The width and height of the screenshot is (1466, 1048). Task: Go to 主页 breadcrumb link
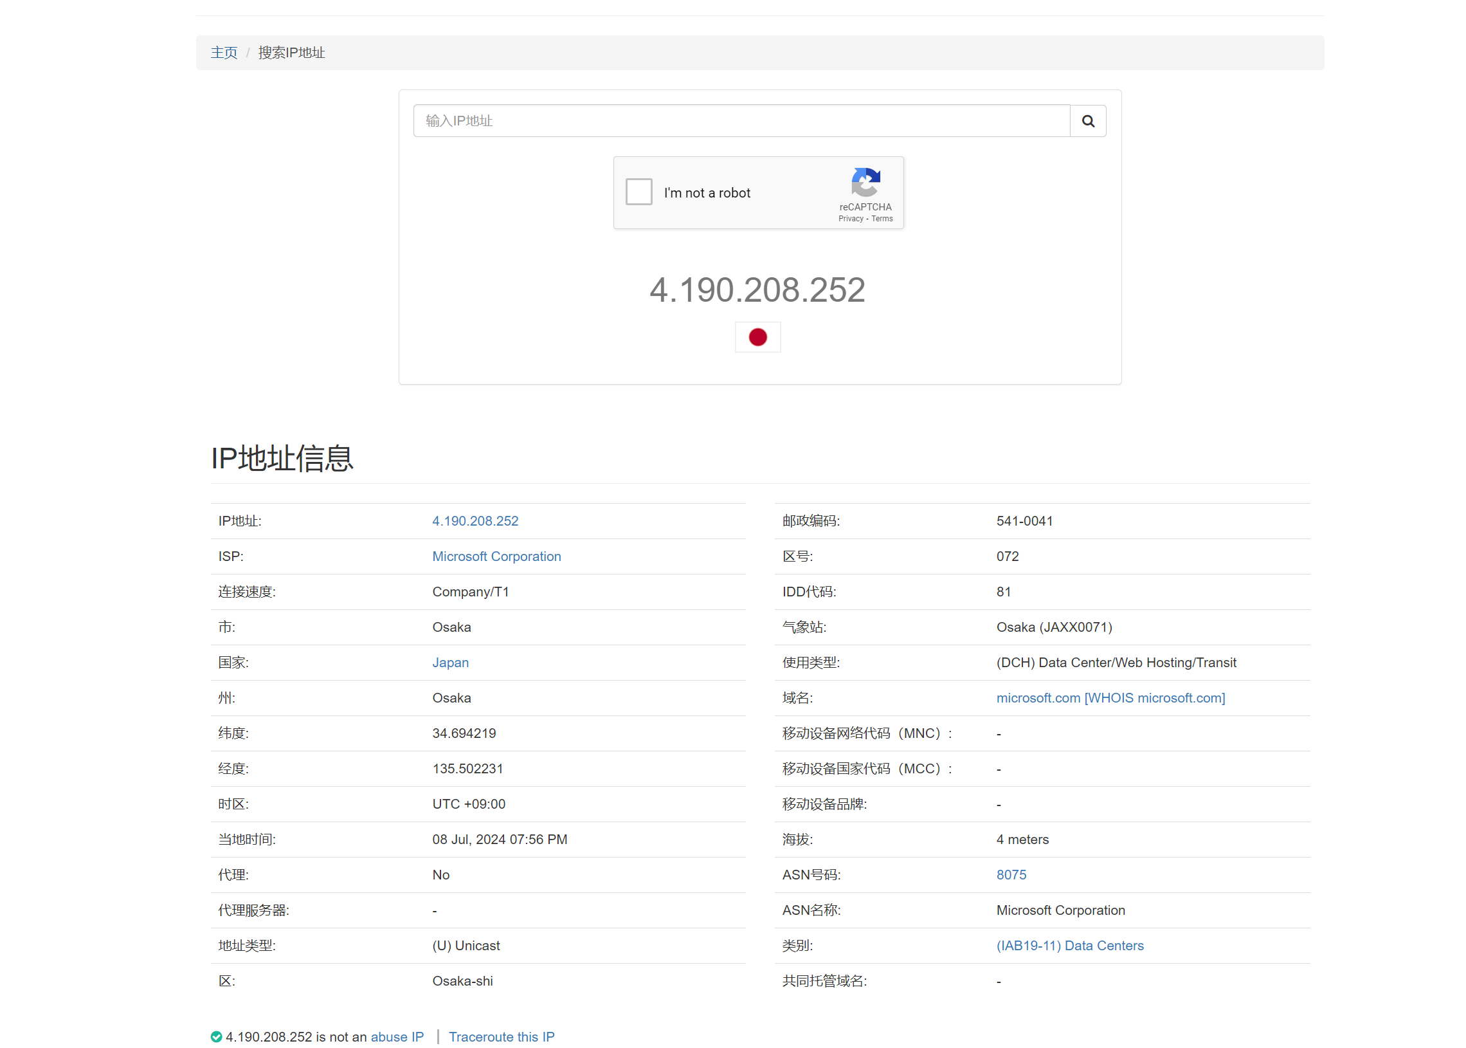pos(224,52)
